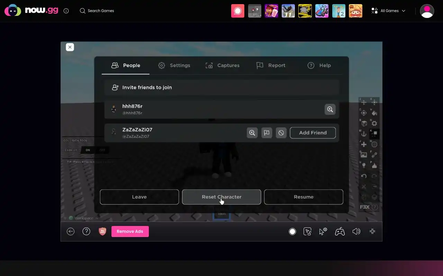Select the F3X Surface tool
443x276 pixels.
(x=364, y=123)
